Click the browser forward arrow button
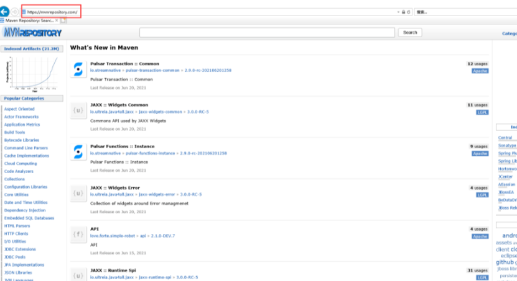Viewport: 517px width, 281px height. click(x=14, y=12)
